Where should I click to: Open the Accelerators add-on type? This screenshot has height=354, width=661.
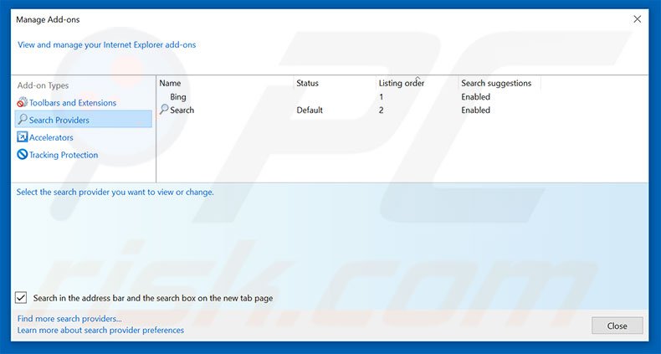point(51,137)
